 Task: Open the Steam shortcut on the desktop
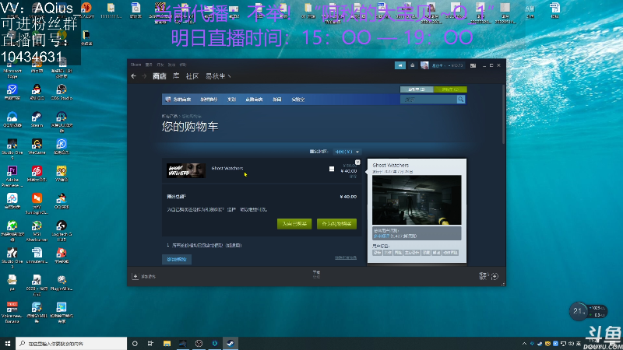pos(37,120)
